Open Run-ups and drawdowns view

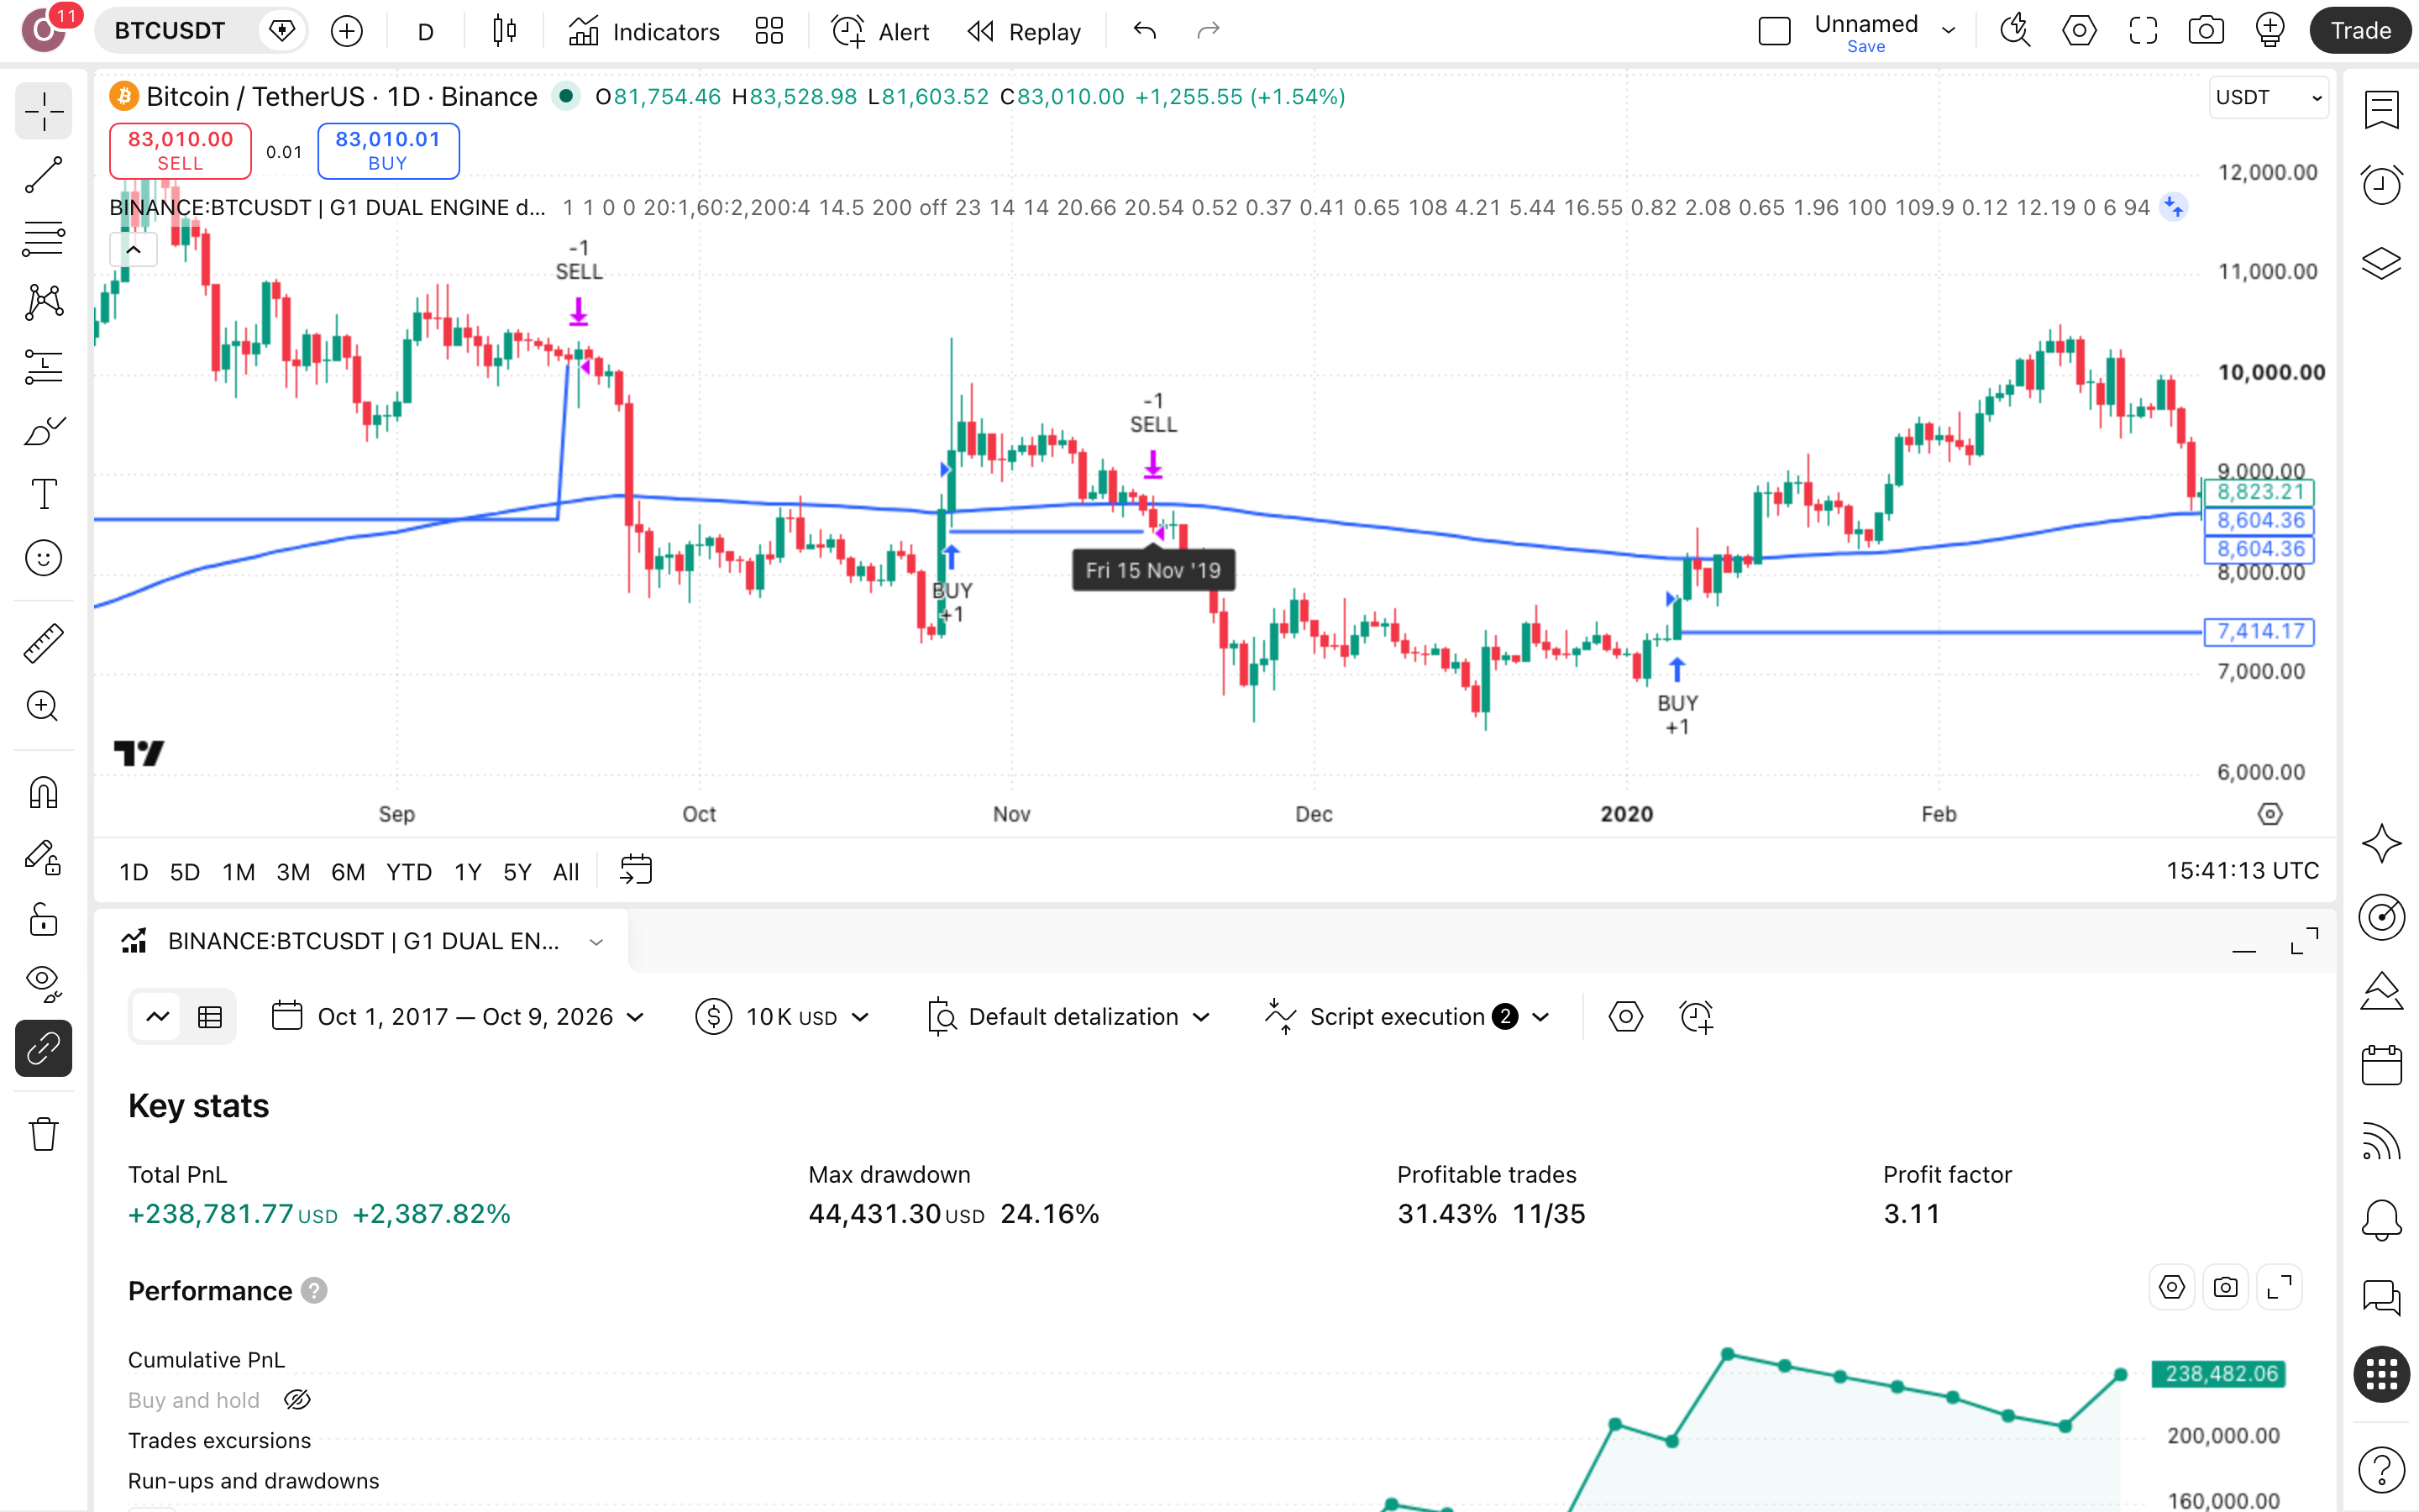click(253, 1481)
